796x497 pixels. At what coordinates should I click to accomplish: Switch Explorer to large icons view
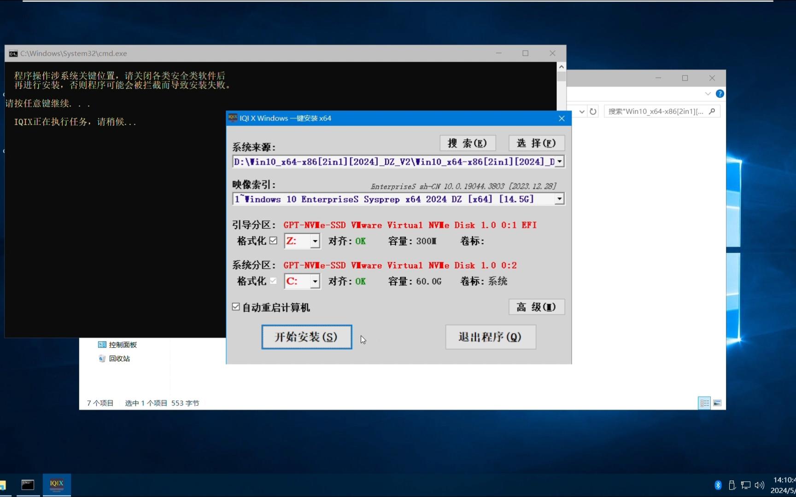pyautogui.click(x=717, y=403)
